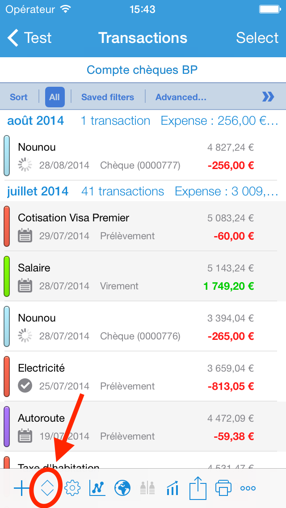Open Advanced filter options
The height and width of the screenshot is (508, 286).
[181, 97]
